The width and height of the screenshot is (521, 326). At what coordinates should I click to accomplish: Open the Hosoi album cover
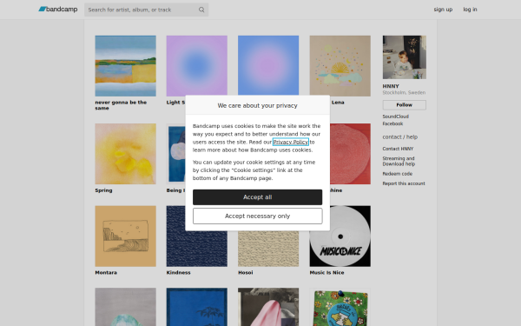coord(268,248)
